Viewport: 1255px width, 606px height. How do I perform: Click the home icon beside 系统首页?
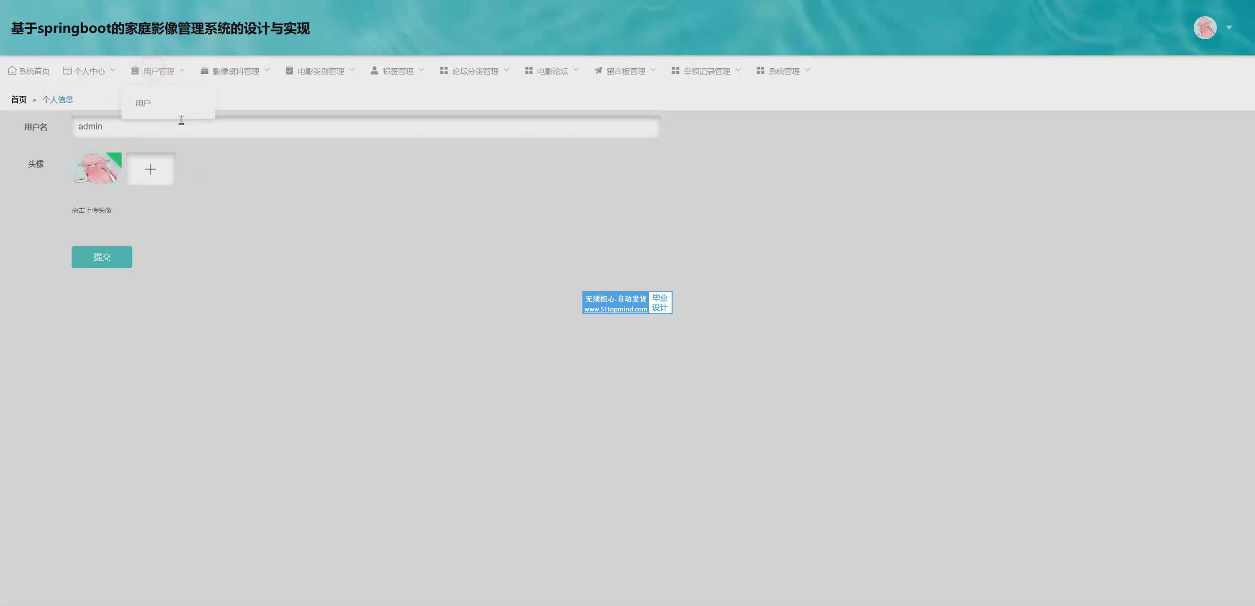tap(12, 71)
